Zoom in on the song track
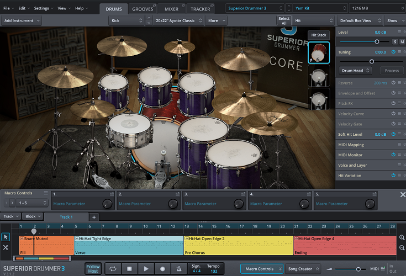Screen dimensions: 406x276 (402, 237)
